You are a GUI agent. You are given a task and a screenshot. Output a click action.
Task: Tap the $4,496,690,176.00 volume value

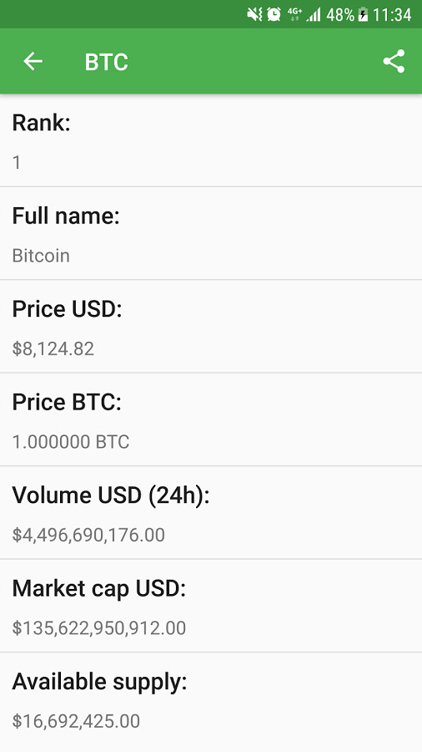point(88,535)
